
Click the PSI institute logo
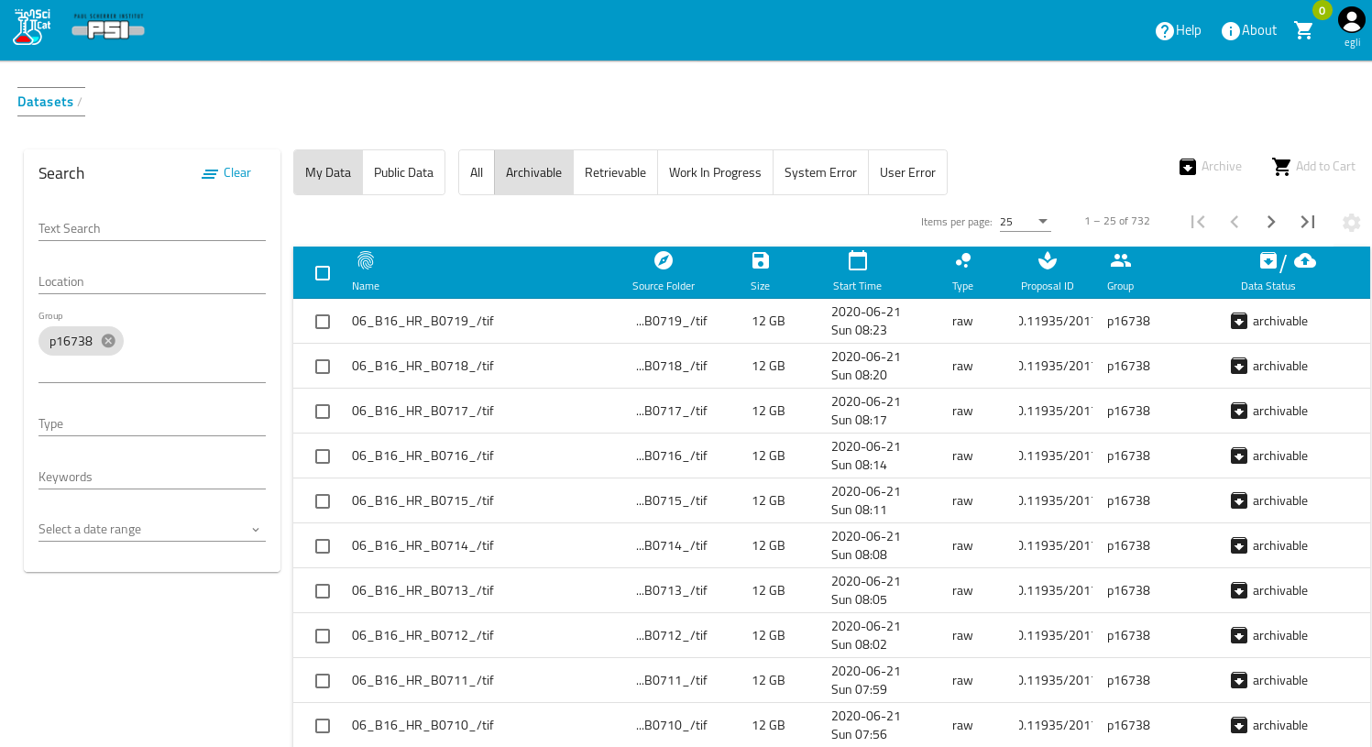pyautogui.click(x=108, y=27)
